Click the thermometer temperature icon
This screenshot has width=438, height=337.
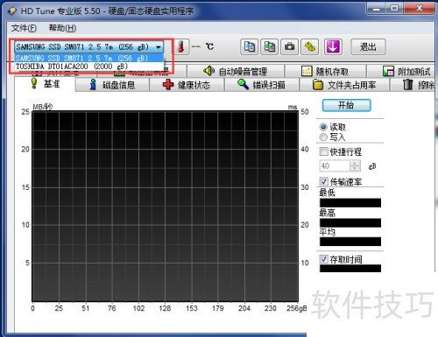pos(181,46)
